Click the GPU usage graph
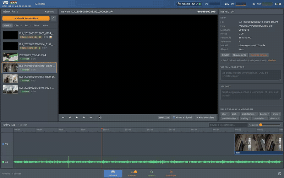 241,4
